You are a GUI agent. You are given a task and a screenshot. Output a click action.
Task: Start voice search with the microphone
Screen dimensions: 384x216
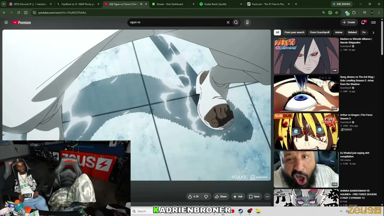pyautogui.click(x=247, y=22)
